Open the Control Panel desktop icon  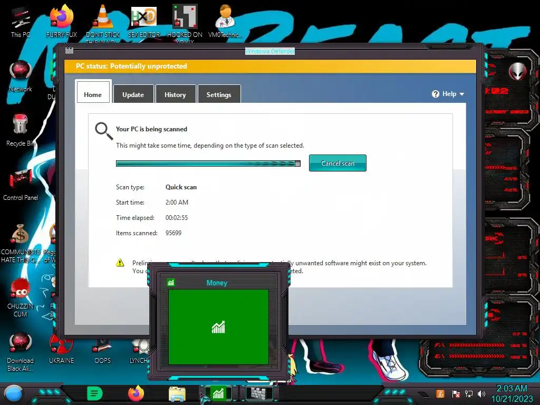pyautogui.click(x=21, y=184)
